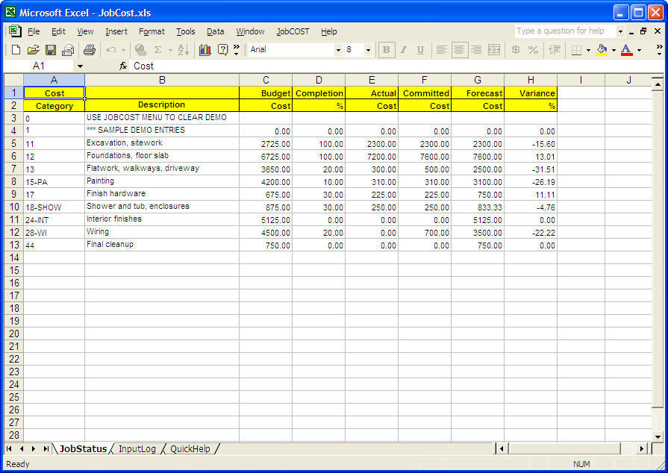Click the Excel Help question mark icon

pos(222,50)
